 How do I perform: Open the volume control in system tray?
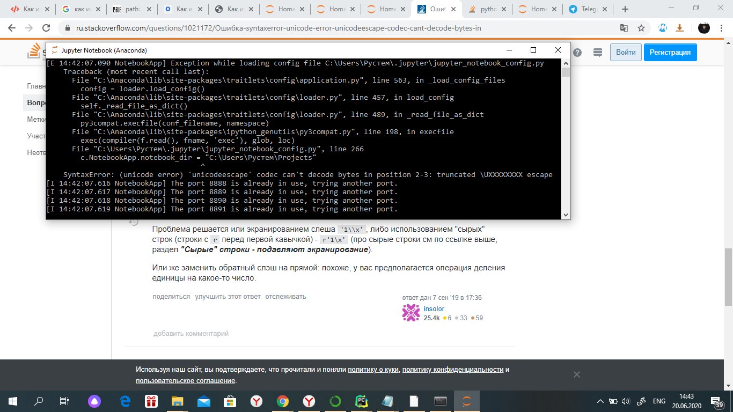(x=626, y=401)
